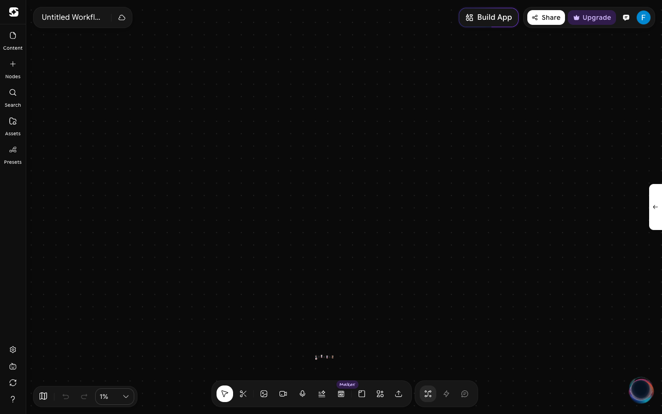Open the Presets panel
662x414 pixels.
click(13, 155)
